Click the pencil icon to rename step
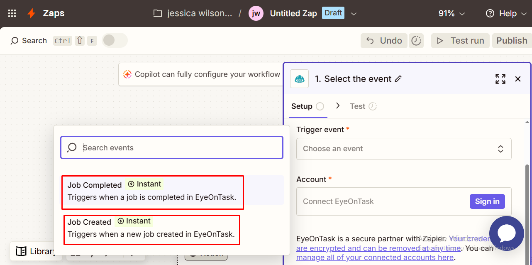This screenshot has height=265, width=532. (398, 79)
